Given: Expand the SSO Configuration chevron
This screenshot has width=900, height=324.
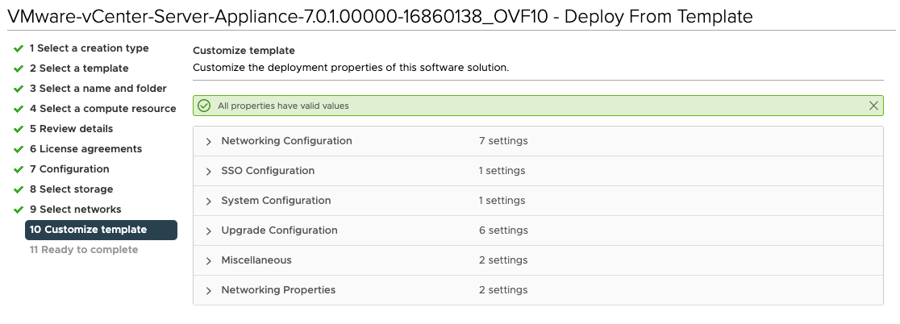Looking at the screenshot, I should coord(209,171).
